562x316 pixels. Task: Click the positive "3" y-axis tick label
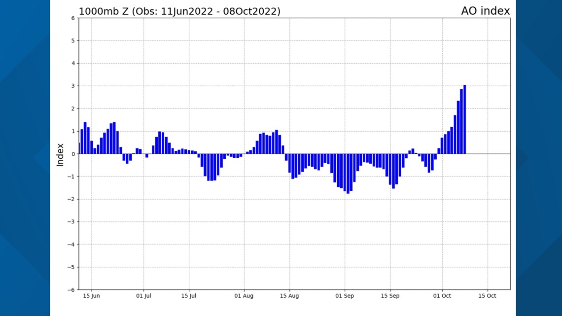coord(73,86)
